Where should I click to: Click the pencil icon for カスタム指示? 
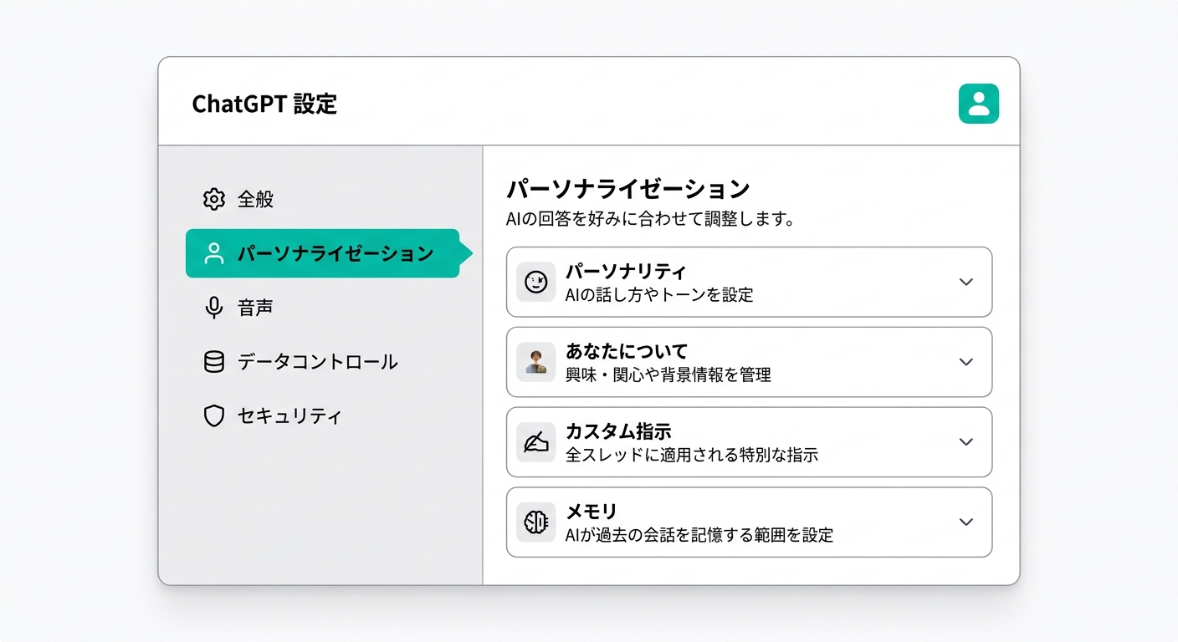point(535,443)
